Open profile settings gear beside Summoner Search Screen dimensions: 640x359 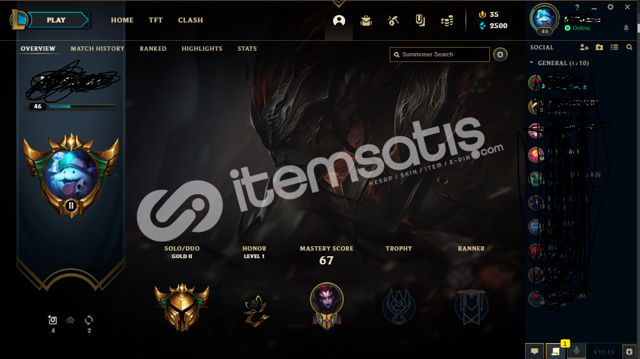(500, 55)
